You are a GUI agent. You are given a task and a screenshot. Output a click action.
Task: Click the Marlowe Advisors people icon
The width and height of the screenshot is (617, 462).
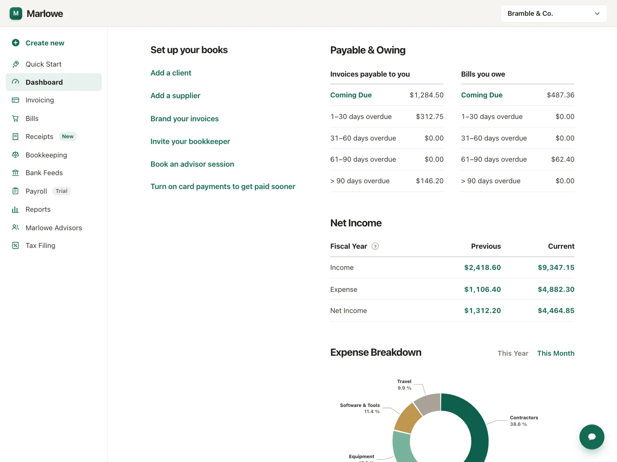tap(15, 228)
